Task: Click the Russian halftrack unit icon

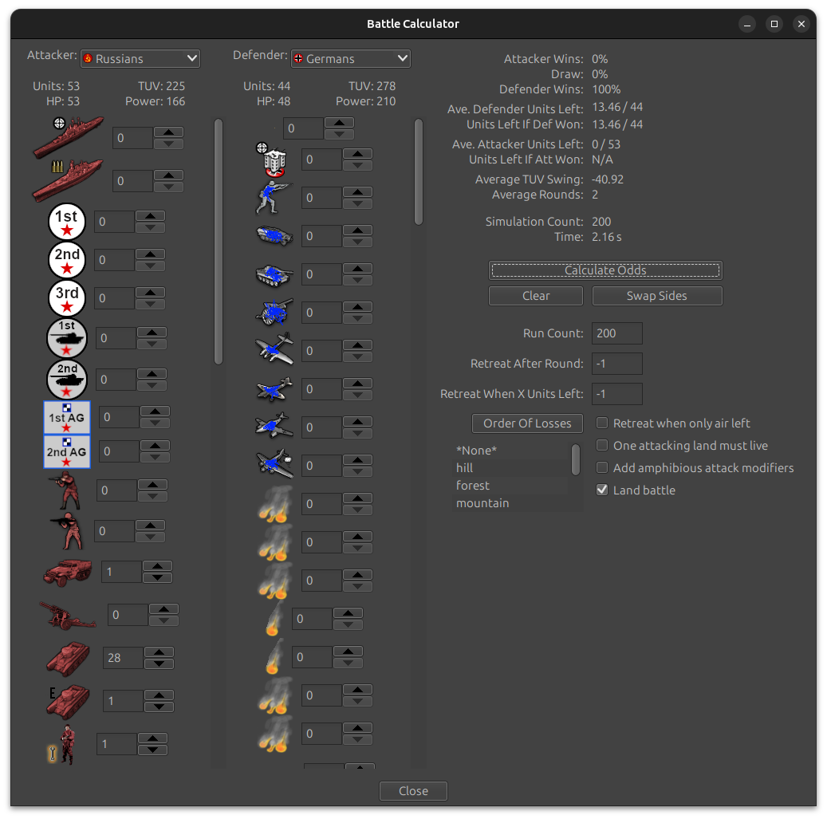Action: pos(68,573)
